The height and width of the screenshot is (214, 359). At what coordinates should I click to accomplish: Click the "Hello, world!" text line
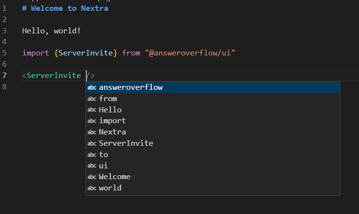click(x=52, y=30)
